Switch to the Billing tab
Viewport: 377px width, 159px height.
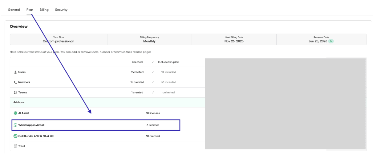(44, 10)
